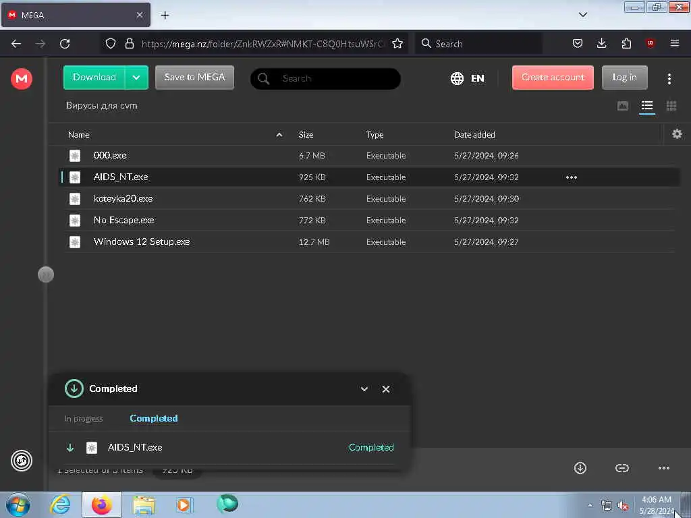The width and height of the screenshot is (691, 518).
Task: Click the padlock site info icon
Action: [x=129, y=43]
